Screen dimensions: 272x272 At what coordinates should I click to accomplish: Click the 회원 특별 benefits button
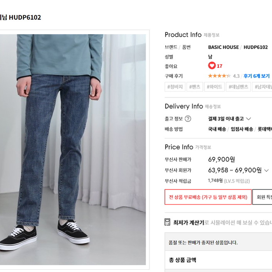click(262, 197)
